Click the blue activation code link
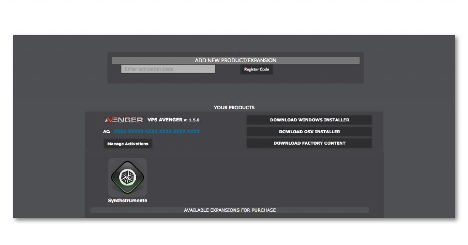 pyautogui.click(x=157, y=132)
